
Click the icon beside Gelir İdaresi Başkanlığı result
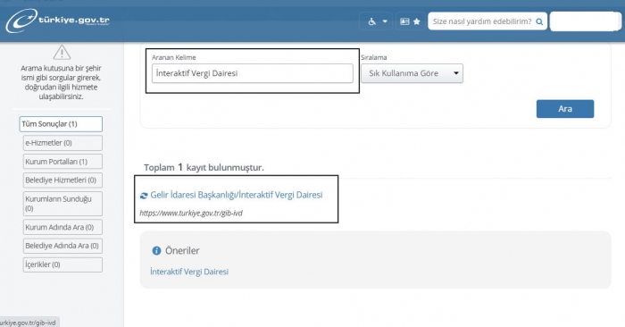[144, 196]
